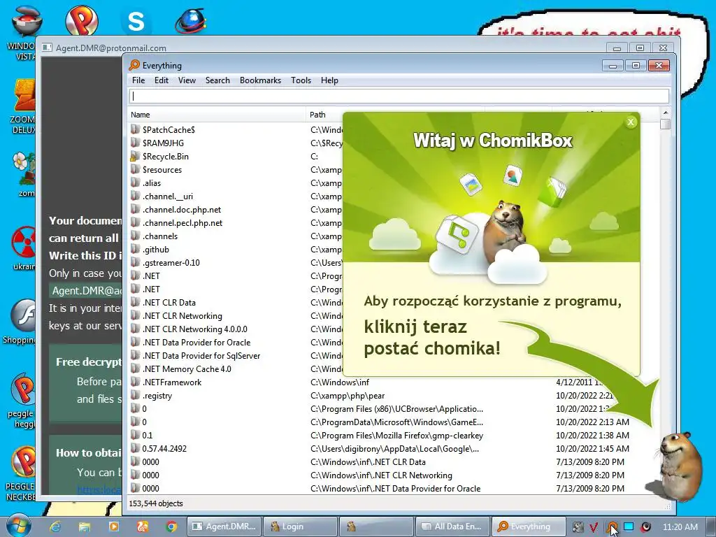Select the 0.1 Mozilla Firefox gmp-clearkey row

pyautogui.click(x=393, y=435)
